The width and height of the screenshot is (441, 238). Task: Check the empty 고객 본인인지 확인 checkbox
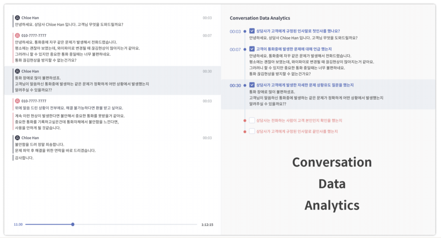252,120
